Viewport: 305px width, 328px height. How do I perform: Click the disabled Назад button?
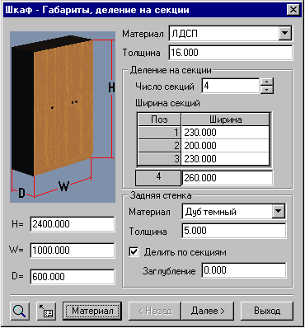[x=155, y=311]
